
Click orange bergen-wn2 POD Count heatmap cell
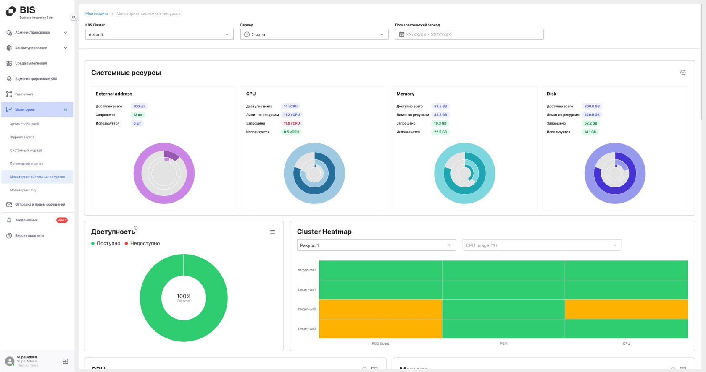[x=380, y=309]
